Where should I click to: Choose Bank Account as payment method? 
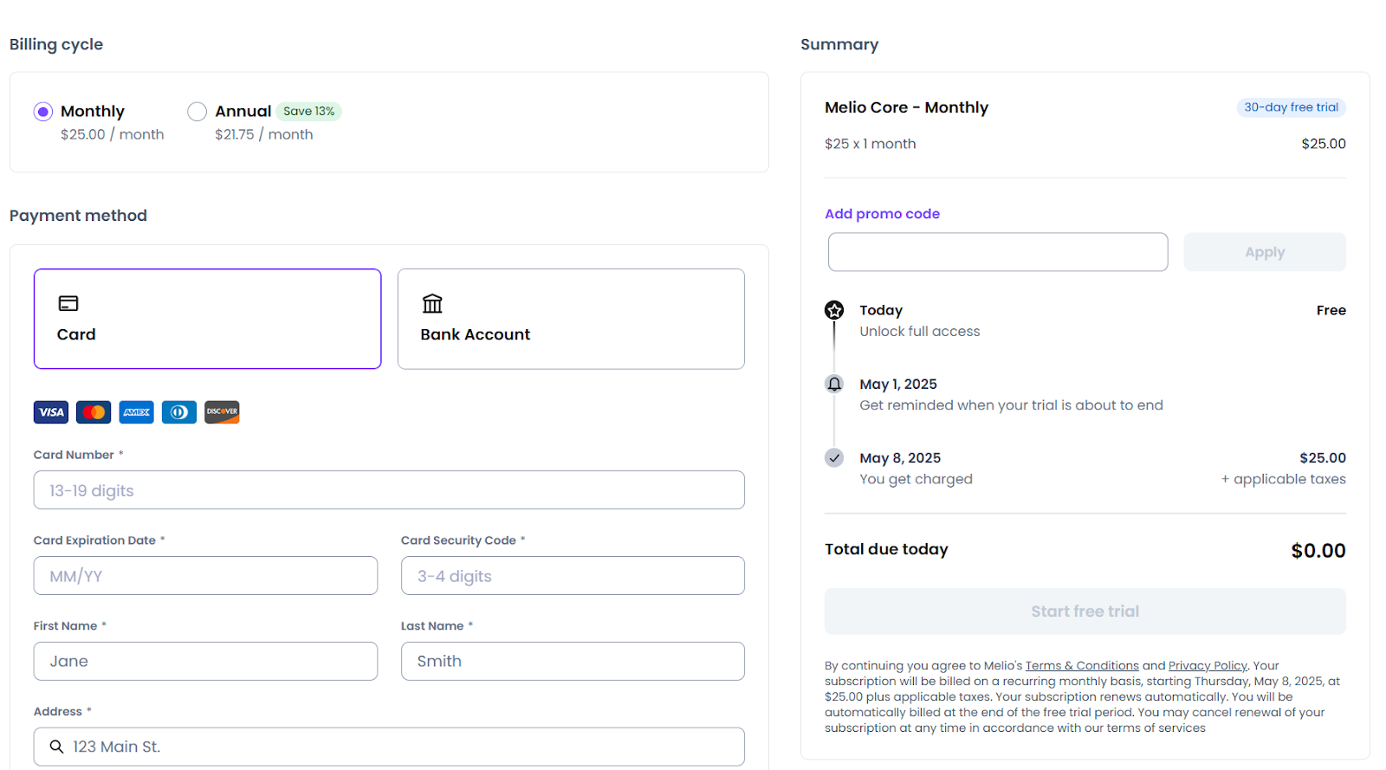571,319
